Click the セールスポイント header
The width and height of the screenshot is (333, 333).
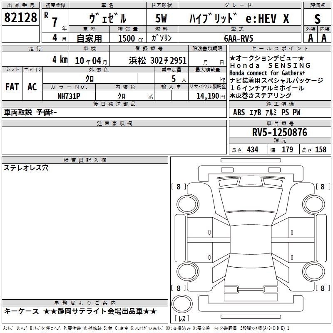[280, 48]
